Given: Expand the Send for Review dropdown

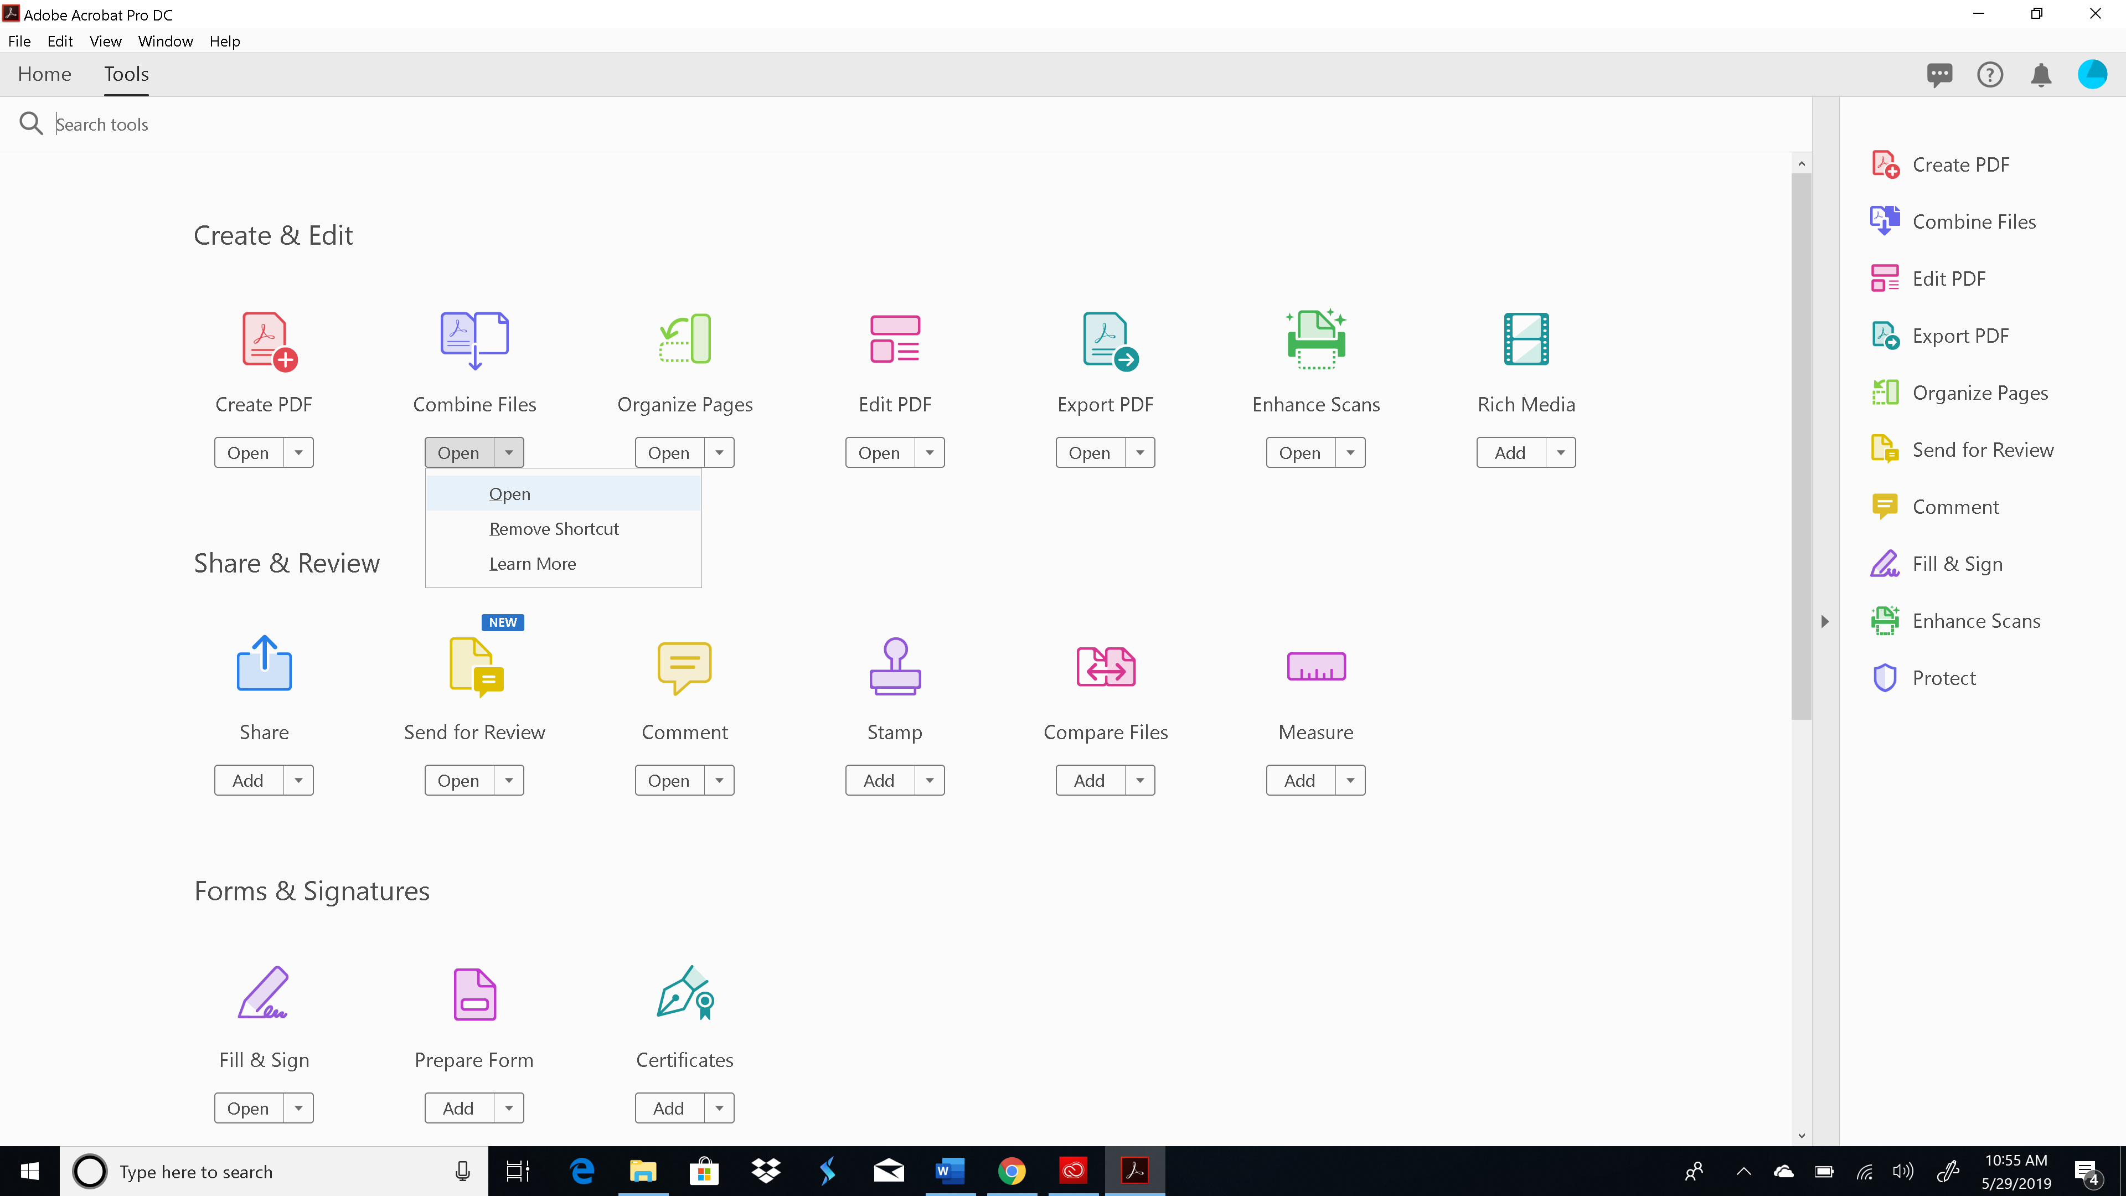Looking at the screenshot, I should tap(508, 780).
